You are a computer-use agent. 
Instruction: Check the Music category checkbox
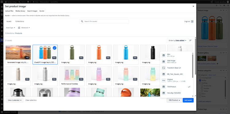[200, 96]
